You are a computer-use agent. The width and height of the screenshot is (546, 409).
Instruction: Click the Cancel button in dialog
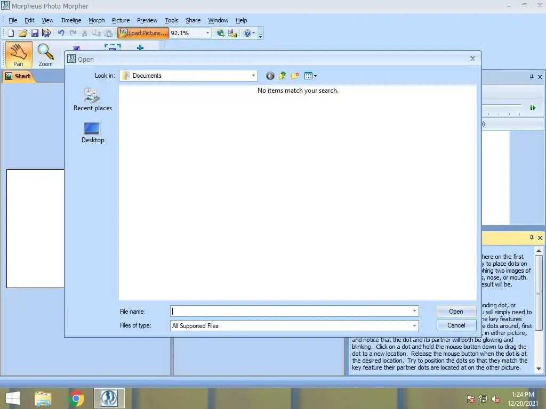coord(456,325)
